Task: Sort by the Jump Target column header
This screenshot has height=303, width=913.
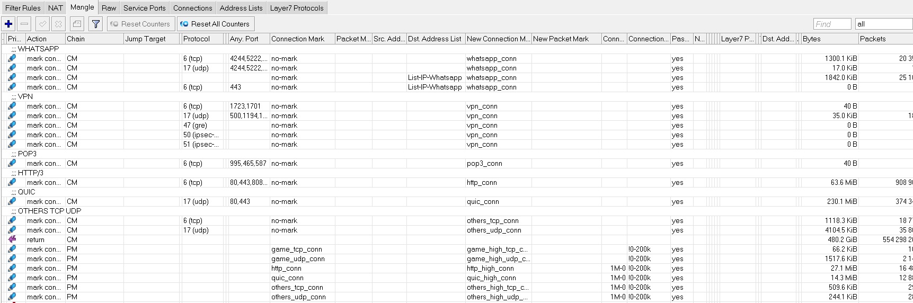Action: pos(153,39)
